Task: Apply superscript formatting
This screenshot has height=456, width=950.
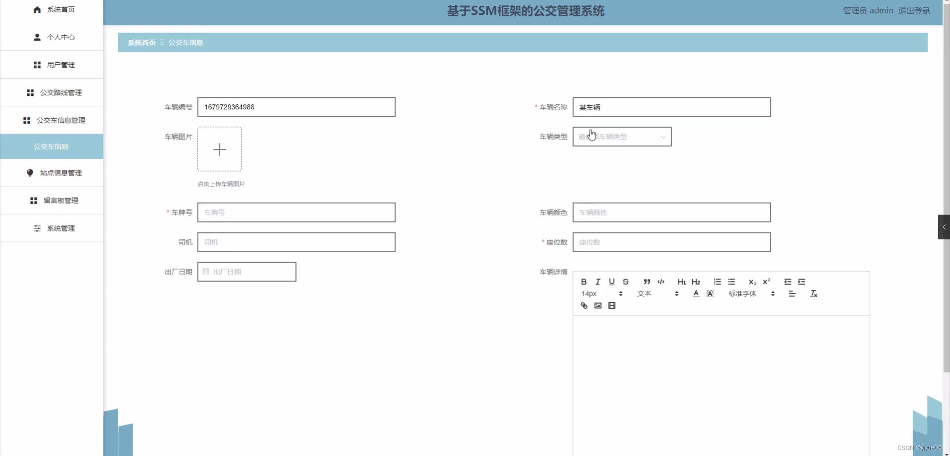Action: pyautogui.click(x=766, y=282)
